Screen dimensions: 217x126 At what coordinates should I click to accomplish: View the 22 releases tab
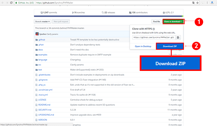coord(108,12)
